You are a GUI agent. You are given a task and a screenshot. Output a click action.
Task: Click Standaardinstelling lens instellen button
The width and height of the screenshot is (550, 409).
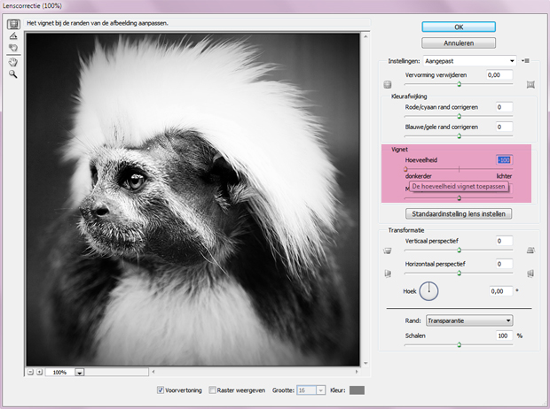tap(459, 213)
